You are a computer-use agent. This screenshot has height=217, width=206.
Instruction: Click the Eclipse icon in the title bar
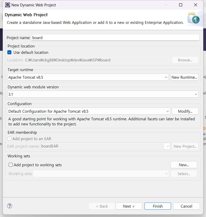point(7,5)
